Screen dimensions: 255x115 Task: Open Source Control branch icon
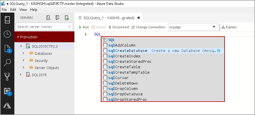[x=7, y=77]
